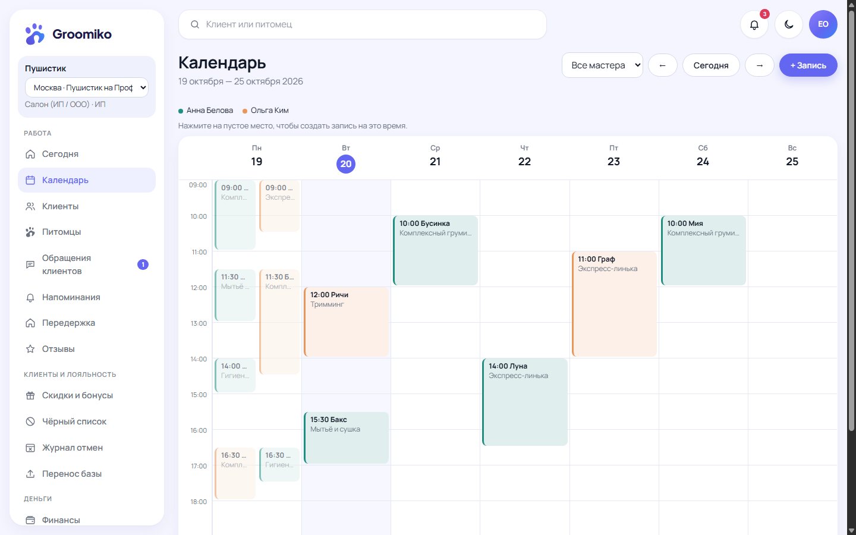The height and width of the screenshot is (535, 856).
Task: Select day 22 Чт column header
Action: click(x=524, y=156)
